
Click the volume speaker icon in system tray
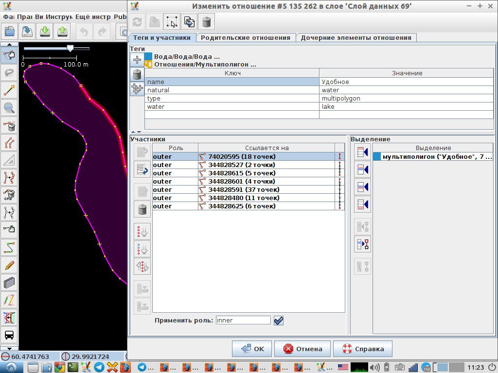point(375,367)
